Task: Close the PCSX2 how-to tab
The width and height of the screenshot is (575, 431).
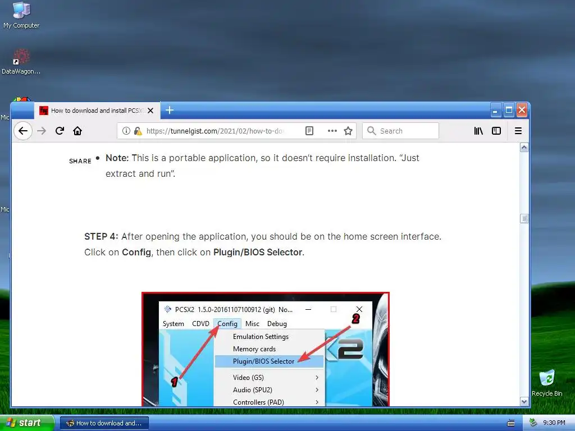Action: point(150,111)
